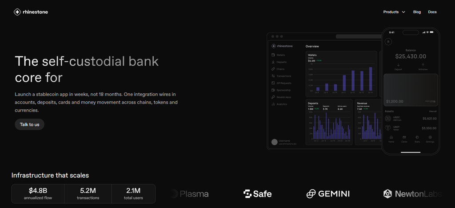Click the USDT Tether icon in the phone
Screen dimensions: 455x208
pyautogui.click(x=388, y=128)
